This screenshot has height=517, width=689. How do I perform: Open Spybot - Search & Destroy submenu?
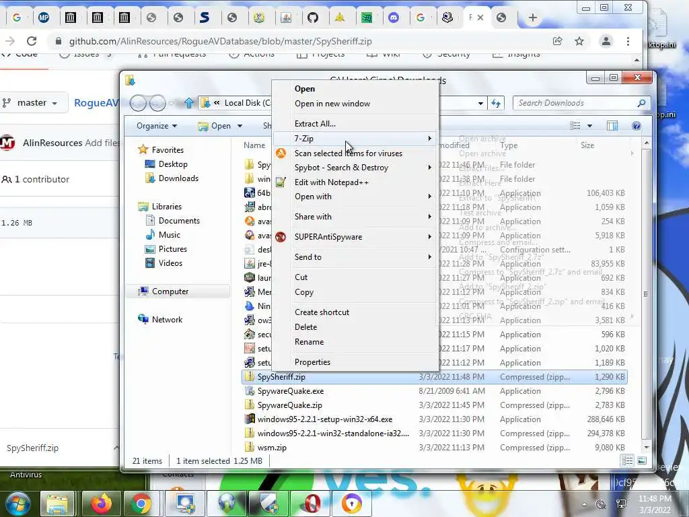point(355,168)
